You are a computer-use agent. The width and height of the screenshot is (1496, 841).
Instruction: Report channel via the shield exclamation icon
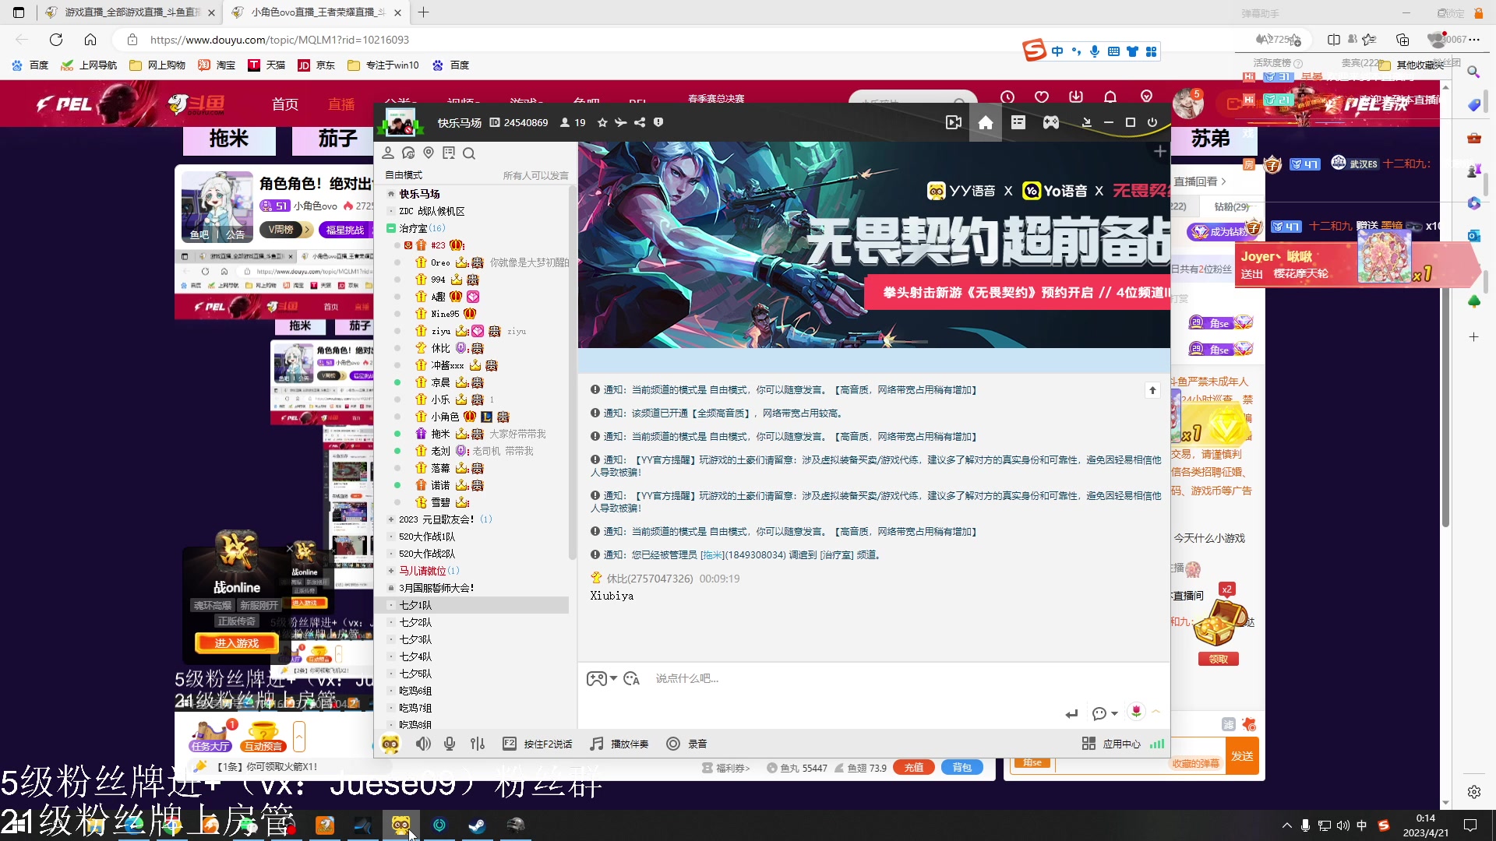pyautogui.click(x=658, y=123)
